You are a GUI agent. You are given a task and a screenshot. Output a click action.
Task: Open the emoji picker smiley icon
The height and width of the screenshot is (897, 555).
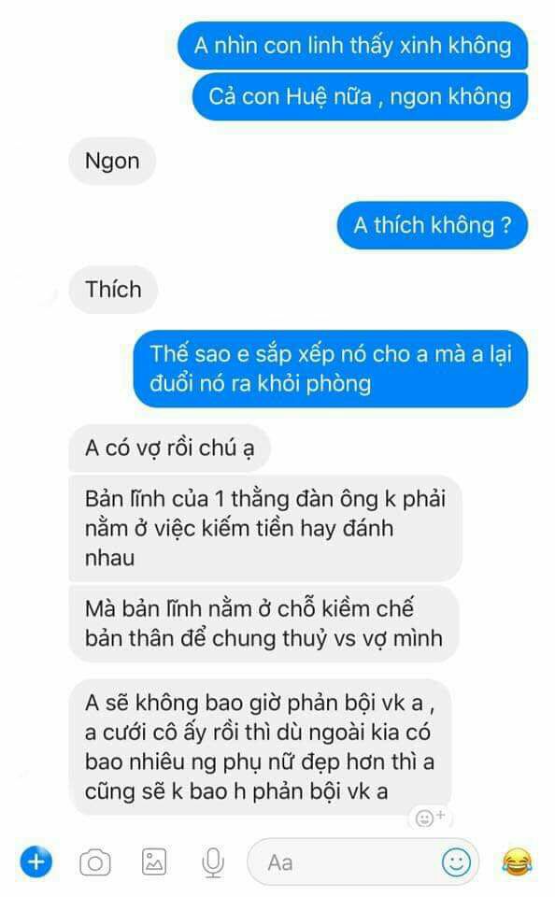[456, 862]
